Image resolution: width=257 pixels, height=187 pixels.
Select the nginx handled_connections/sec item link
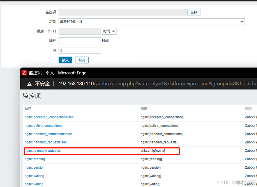pyautogui.click(x=48, y=134)
